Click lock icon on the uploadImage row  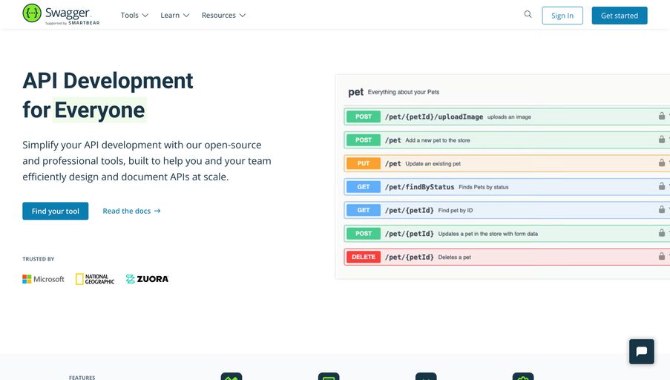click(661, 117)
